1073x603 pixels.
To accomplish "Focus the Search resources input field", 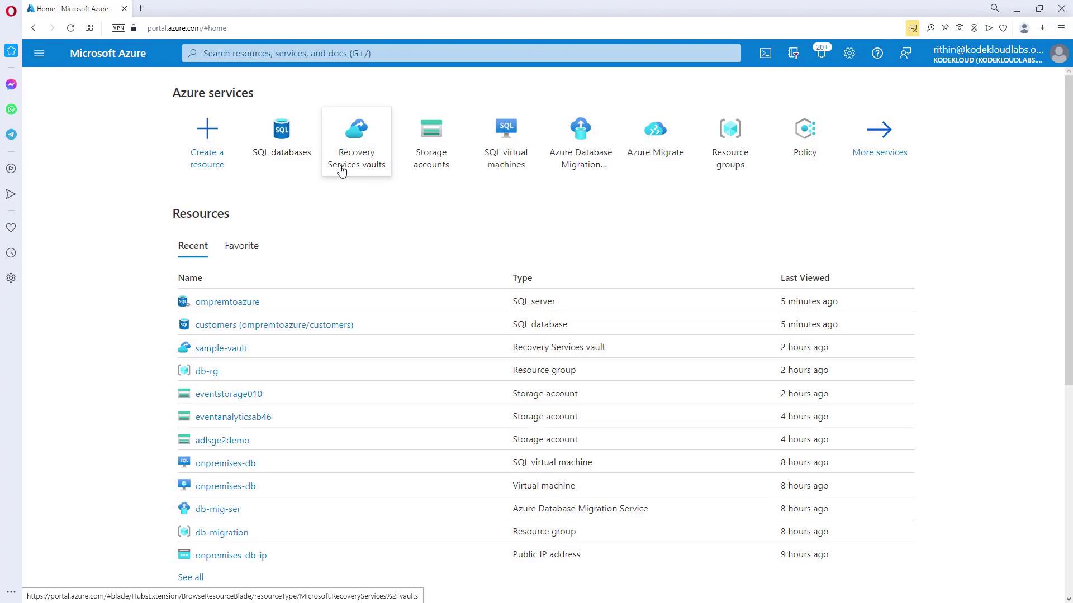I will pyautogui.click(x=461, y=53).
